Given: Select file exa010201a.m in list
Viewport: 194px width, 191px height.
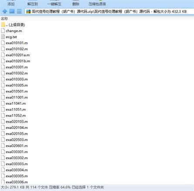Looking at the screenshot, I should [x=18, y=55].
